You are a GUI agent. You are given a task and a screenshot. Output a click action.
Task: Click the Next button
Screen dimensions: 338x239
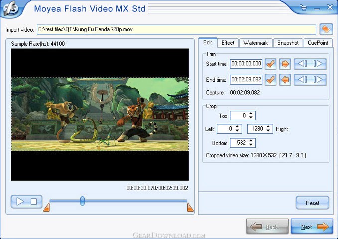[312, 226]
